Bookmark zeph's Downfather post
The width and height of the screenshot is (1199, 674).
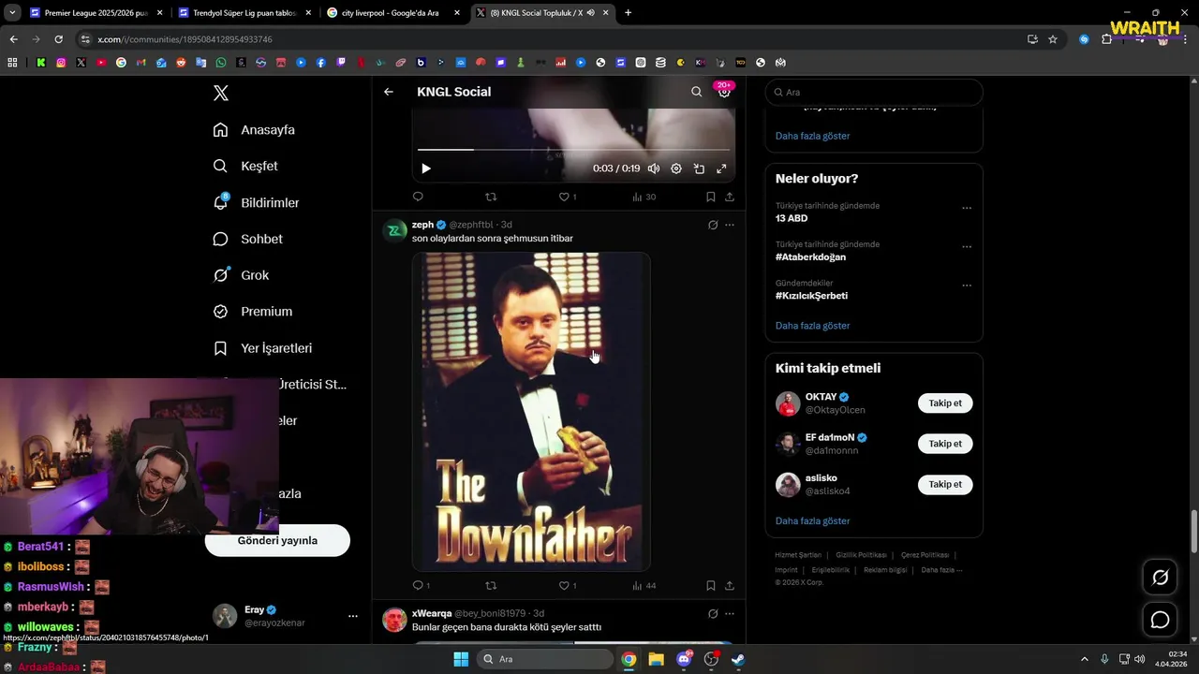(710, 586)
